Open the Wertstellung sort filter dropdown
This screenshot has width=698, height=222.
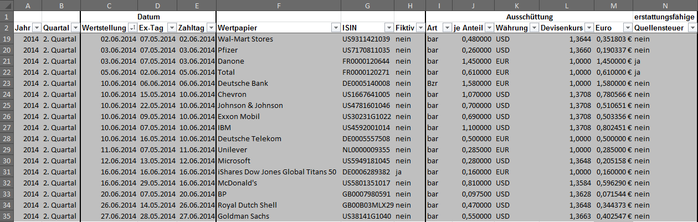coord(132,28)
